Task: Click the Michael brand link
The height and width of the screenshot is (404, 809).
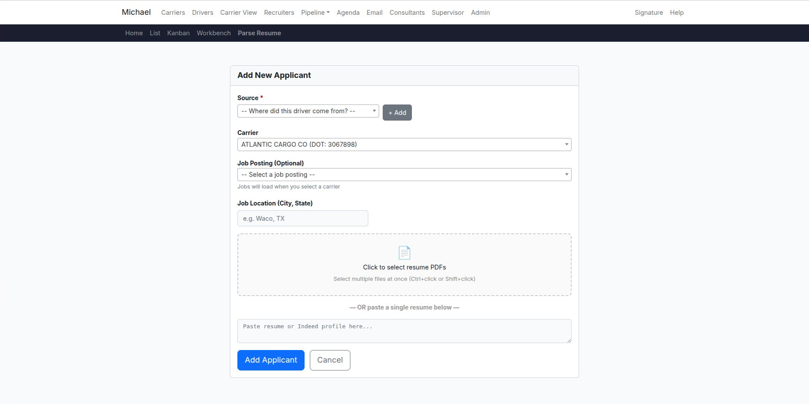Action: point(136,12)
